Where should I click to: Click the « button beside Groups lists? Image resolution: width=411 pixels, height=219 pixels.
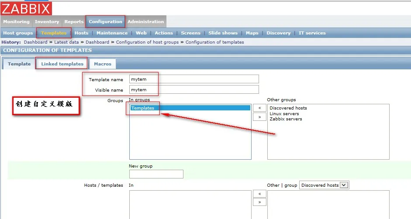tap(259, 108)
